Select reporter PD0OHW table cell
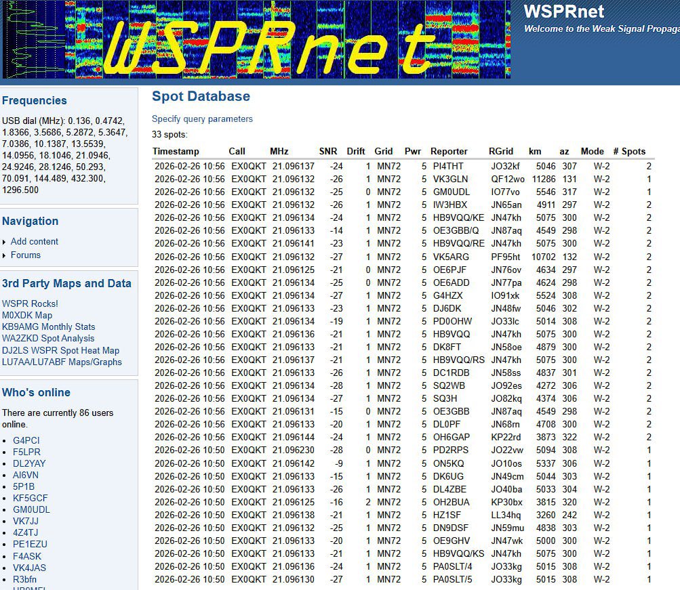The width and height of the screenshot is (680, 590). 452,321
